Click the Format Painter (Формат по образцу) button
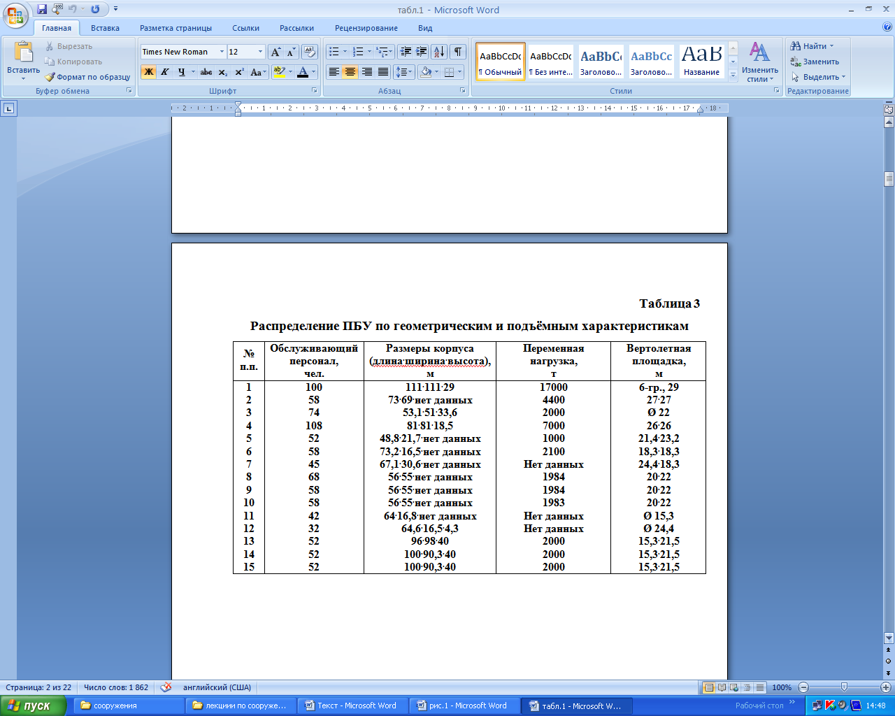This screenshot has height=716, width=895. tap(88, 77)
